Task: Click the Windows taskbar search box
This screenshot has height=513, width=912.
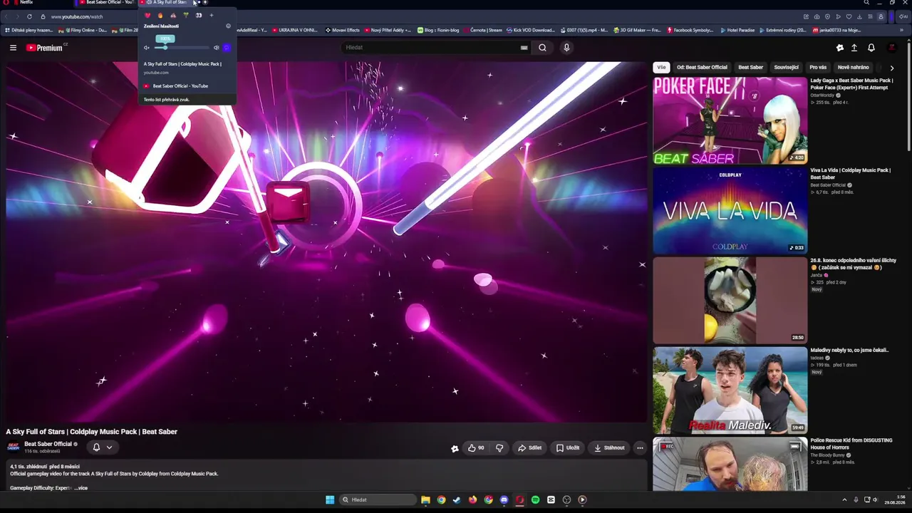Action: point(378,500)
